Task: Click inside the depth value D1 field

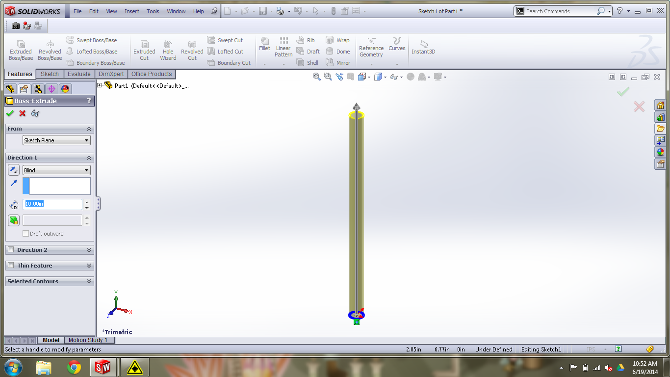Action: coord(52,204)
